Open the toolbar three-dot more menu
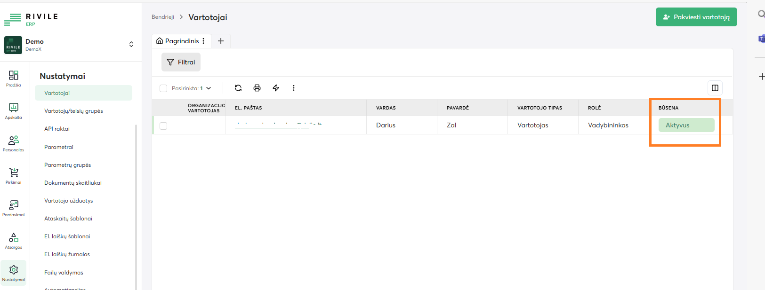765x290 pixels. point(294,88)
